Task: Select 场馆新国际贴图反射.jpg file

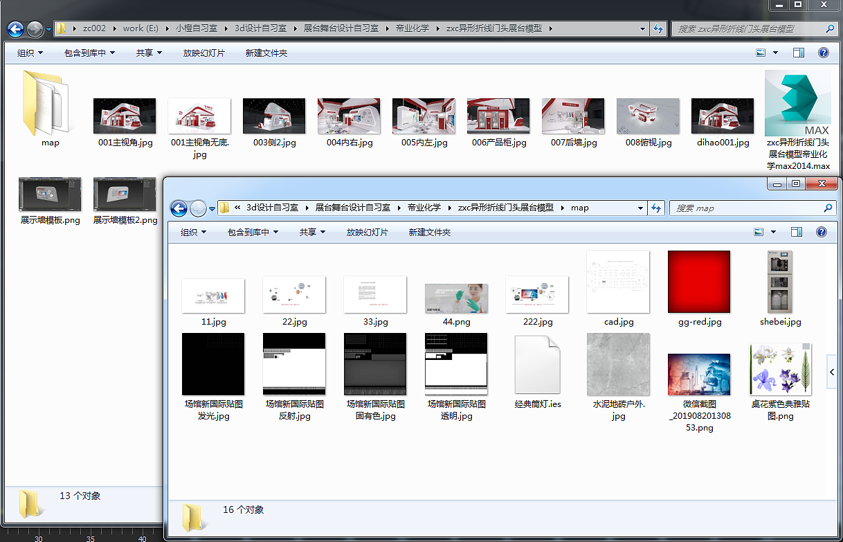Action: pos(294,364)
